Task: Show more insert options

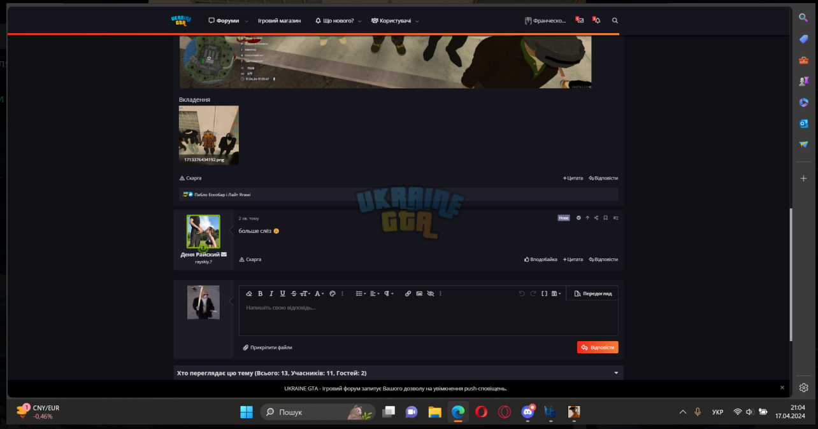Action: point(440,293)
